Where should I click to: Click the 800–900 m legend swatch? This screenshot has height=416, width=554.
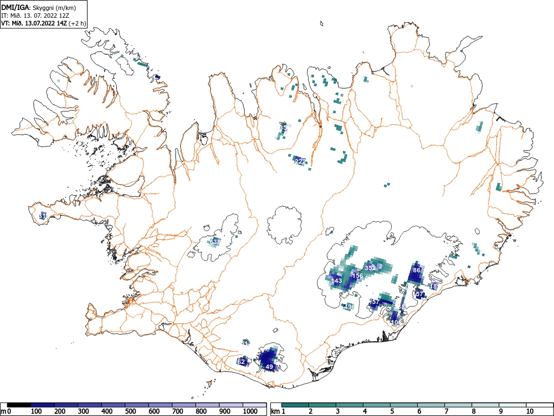tap(208, 405)
